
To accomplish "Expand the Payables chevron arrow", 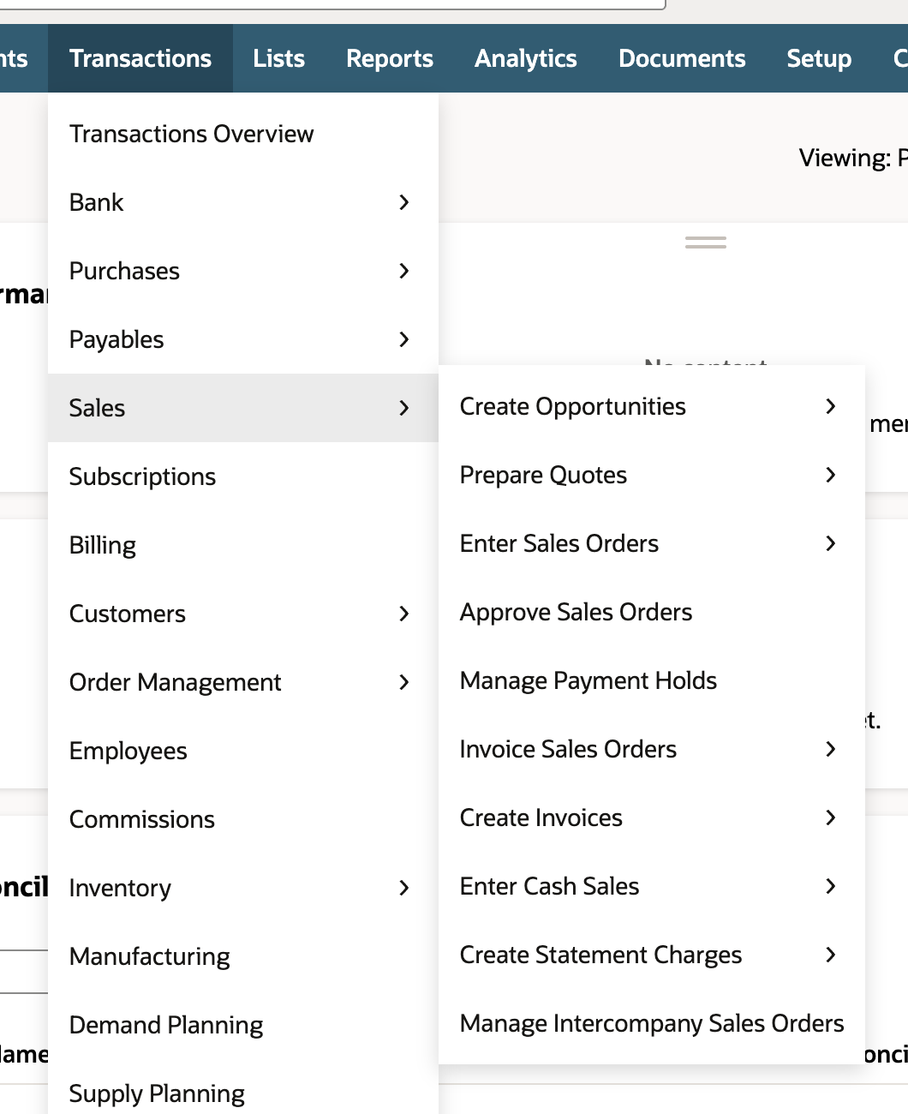I will pyautogui.click(x=404, y=339).
